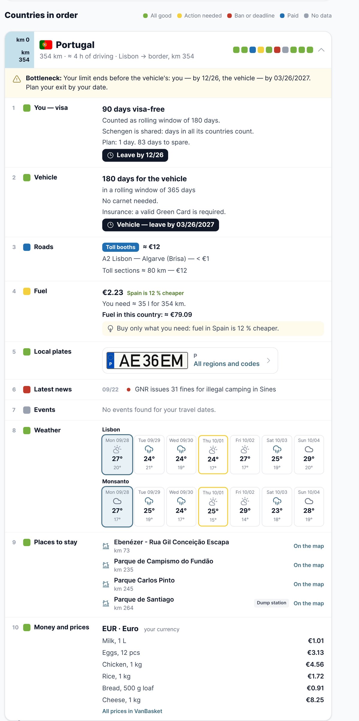Click campsite icon next to Ebenézer
Image resolution: width=359 pixels, height=721 pixels.
[x=106, y=546]
